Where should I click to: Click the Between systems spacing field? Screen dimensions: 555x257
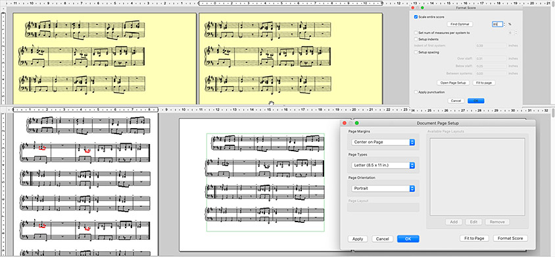(x=491, y=73)
